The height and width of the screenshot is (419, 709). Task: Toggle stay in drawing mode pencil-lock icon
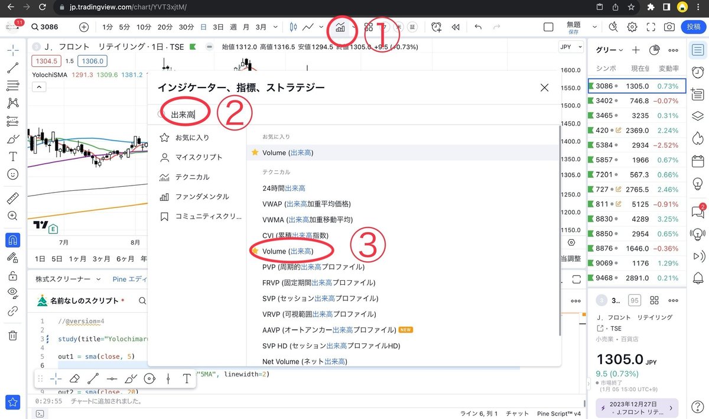12,258
